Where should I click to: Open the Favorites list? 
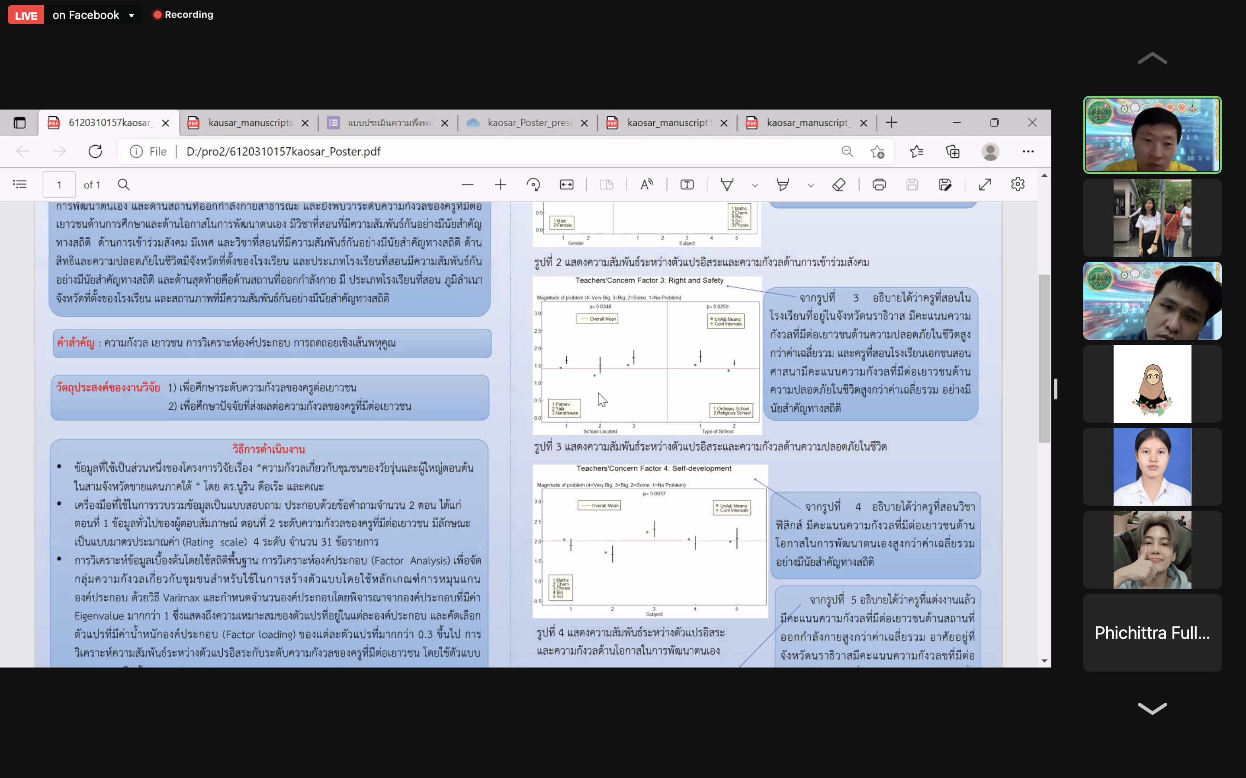tap(916, 151)
